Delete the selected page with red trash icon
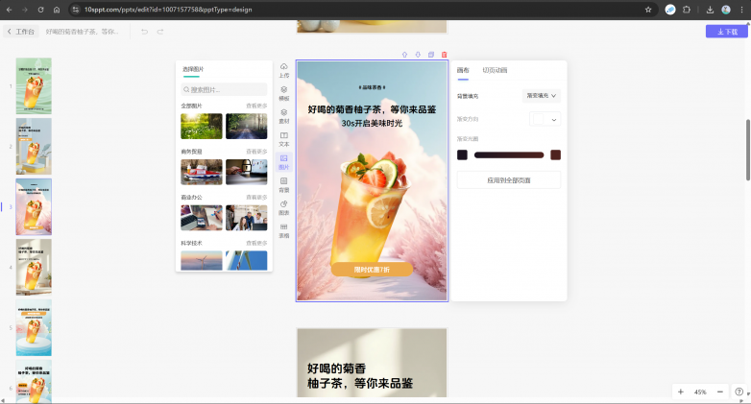This screenshot has height=404, width=751. [444, 55]
